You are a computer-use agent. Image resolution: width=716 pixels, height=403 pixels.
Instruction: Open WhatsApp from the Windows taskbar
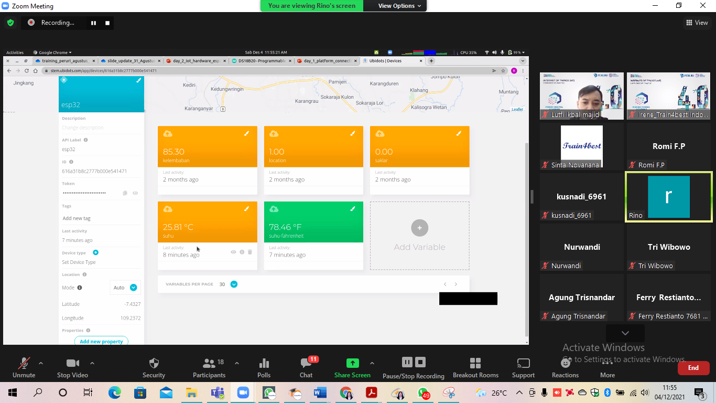[x=269, y=393]
